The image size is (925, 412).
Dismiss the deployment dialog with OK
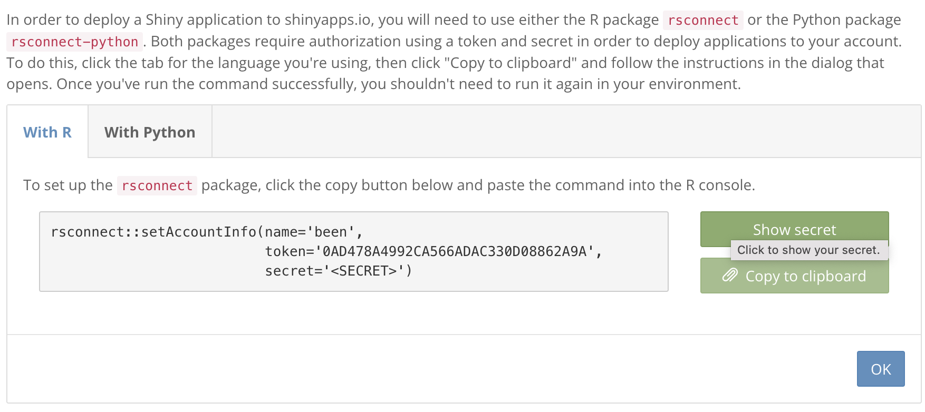point(880,369)
